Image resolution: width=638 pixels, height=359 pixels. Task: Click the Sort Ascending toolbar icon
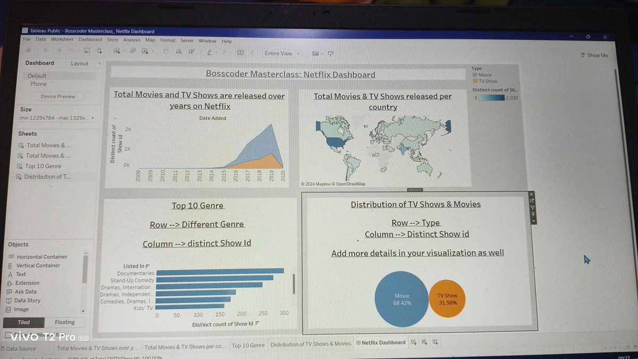pos(179,52)
